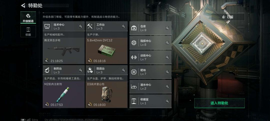This screenshot has height=121, width=270.
Task: Click the 21:18:25 crafting timer icon
Action: (46, 61)
